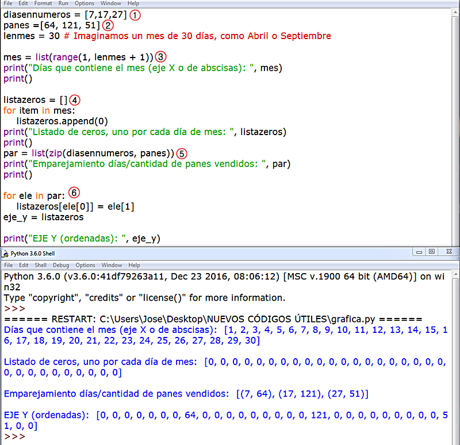460x445 pixels.
Task: Open the File menu in the editor window
Action: point(8,3)
